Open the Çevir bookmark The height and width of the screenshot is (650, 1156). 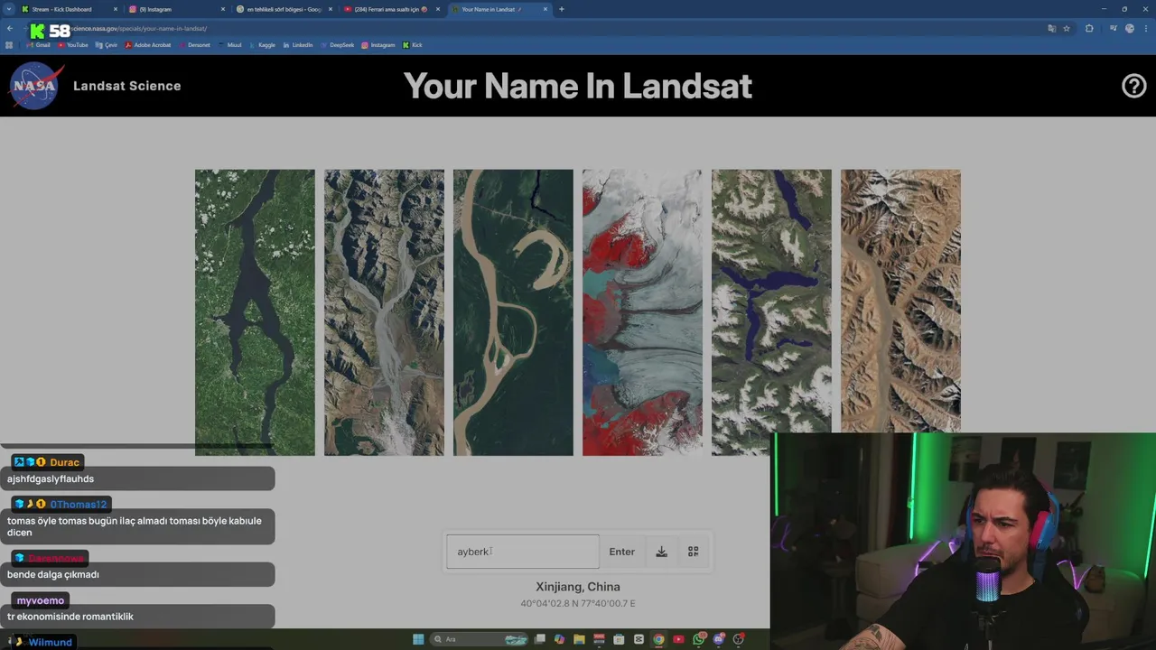pyautogui.click(x=107, y=44)
